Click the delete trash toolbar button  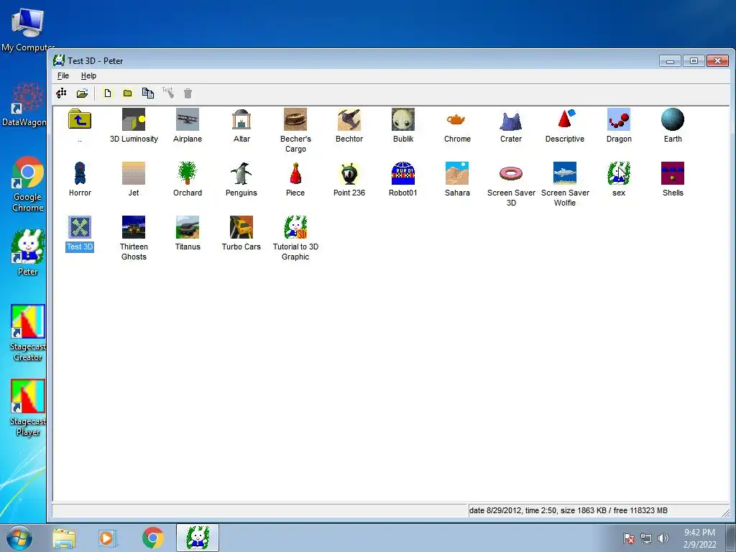point(188,93)
